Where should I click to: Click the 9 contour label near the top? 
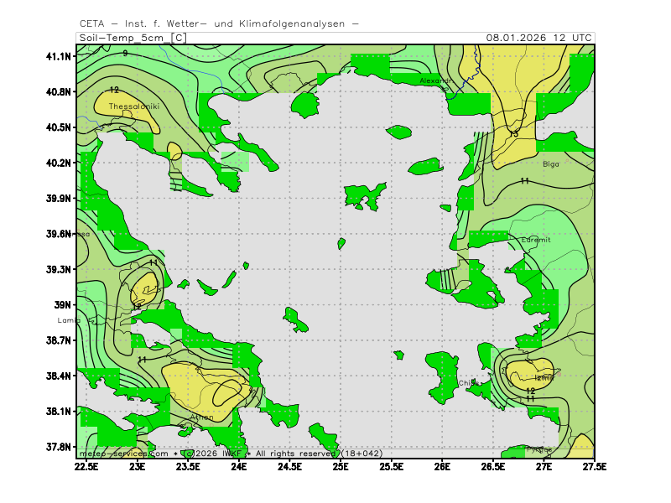tap(125, 54)
